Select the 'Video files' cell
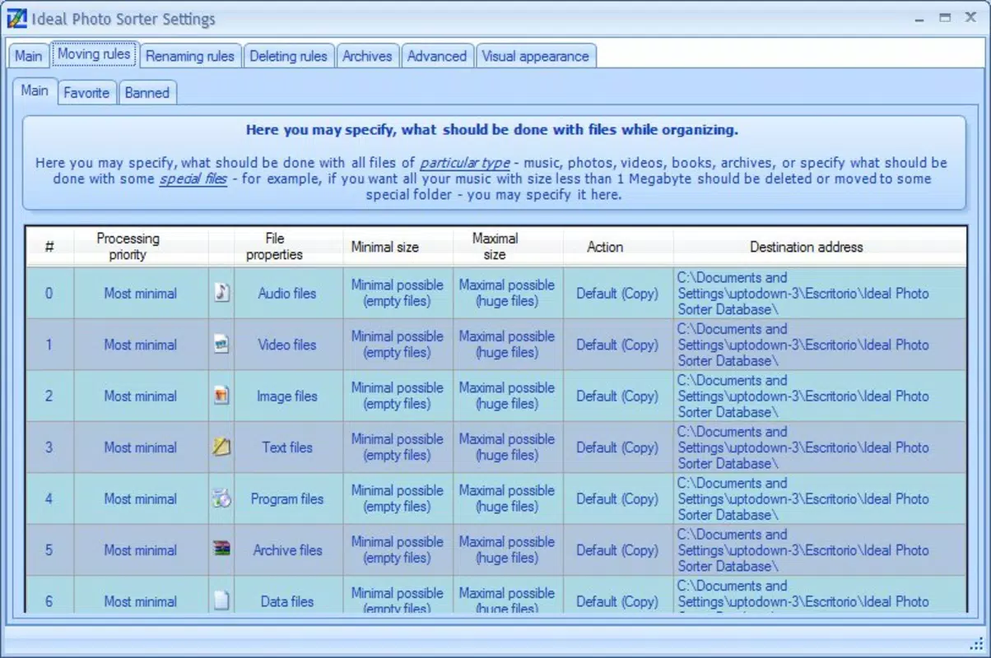991x658 pixels. [x=287, y=345]
